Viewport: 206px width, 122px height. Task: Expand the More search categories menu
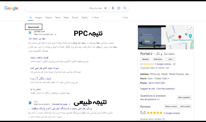tap(95, 18)
